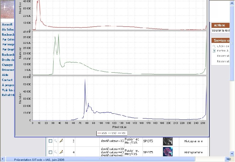Screen dimensions: 235x162
Task: Click the horizontal scrollbar left arrow
Action: pyautogui.click(x=2, y=159)
